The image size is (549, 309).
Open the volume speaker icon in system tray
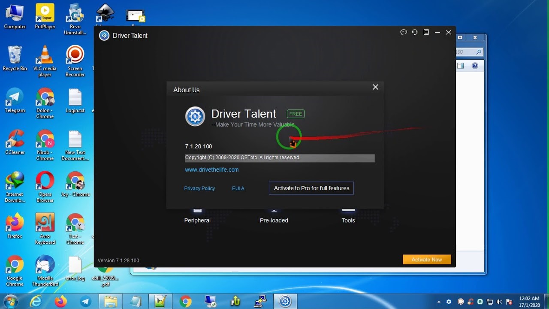pyautogui.click(x=499, y=301)
